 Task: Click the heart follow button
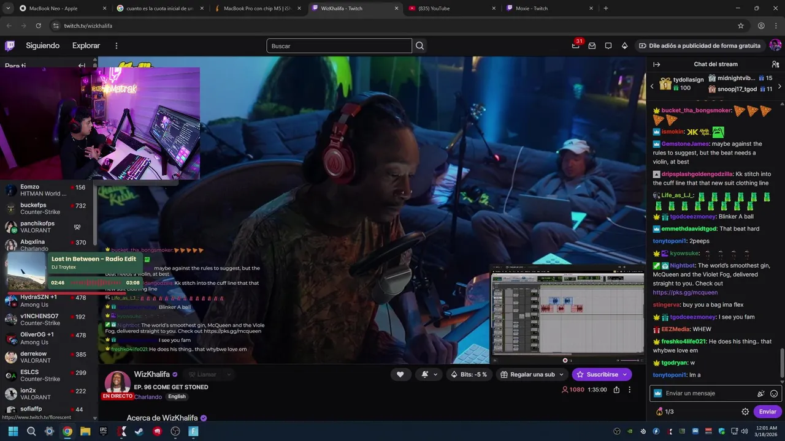pyautogui.click(x=400, y=374)
